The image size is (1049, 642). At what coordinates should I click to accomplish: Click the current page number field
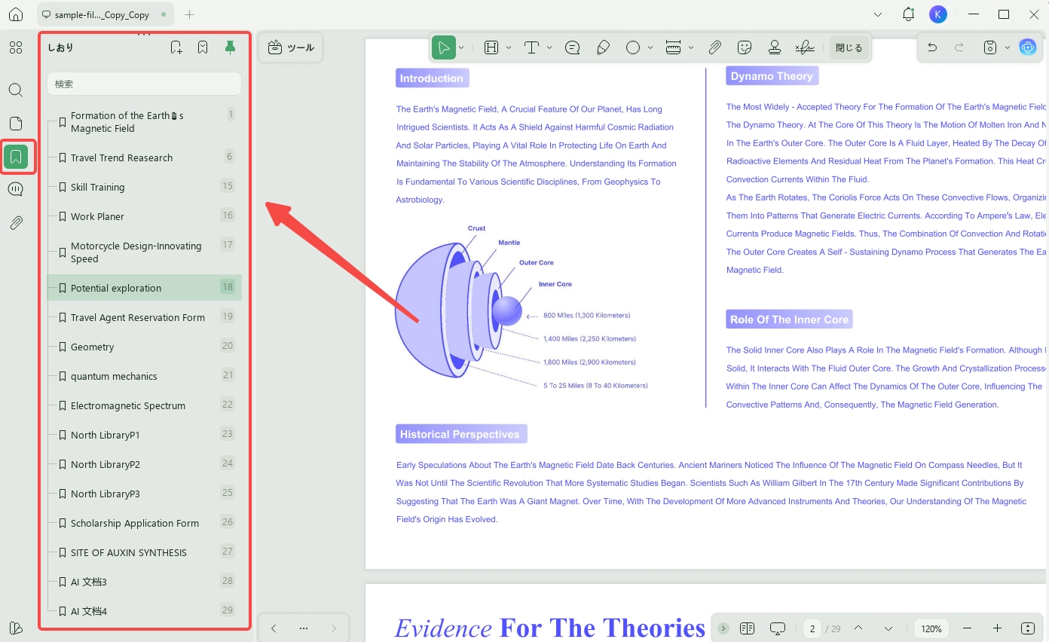pyautogui.click(x=812, y=628)
